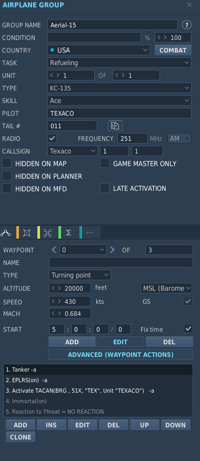200x461 pixels.
Task: Click the green color marker in tab bar
Action: click(60, 232)
